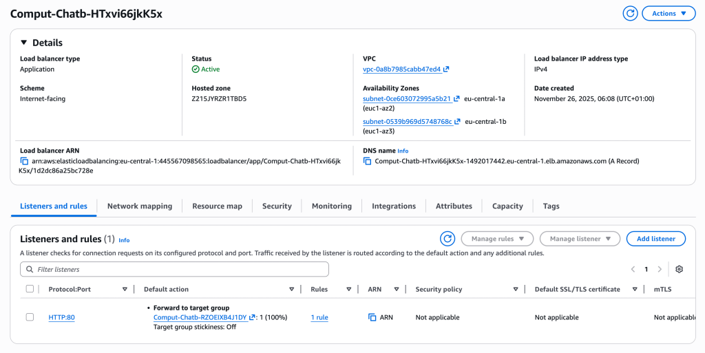Copy the Load balancer ARN
Screen dimensions: 705x353
pyautogui.click(x=25, y=161)
